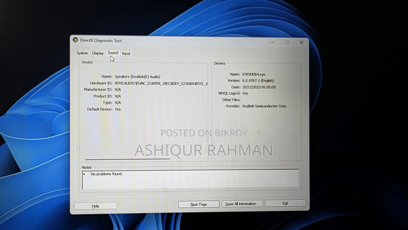Click Save All Information button

(242, 204)
